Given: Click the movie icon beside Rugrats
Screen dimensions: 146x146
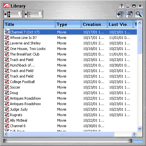Looking at the screenshot, I should click(7, 115).
